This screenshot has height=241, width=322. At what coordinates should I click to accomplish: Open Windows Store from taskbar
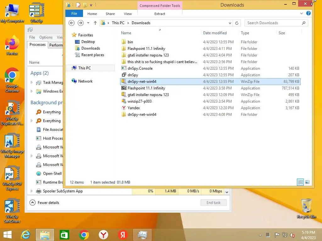[64, 235]
